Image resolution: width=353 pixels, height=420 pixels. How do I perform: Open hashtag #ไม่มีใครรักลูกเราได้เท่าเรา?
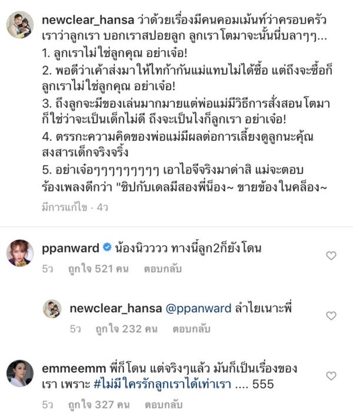tap(162, 385)
